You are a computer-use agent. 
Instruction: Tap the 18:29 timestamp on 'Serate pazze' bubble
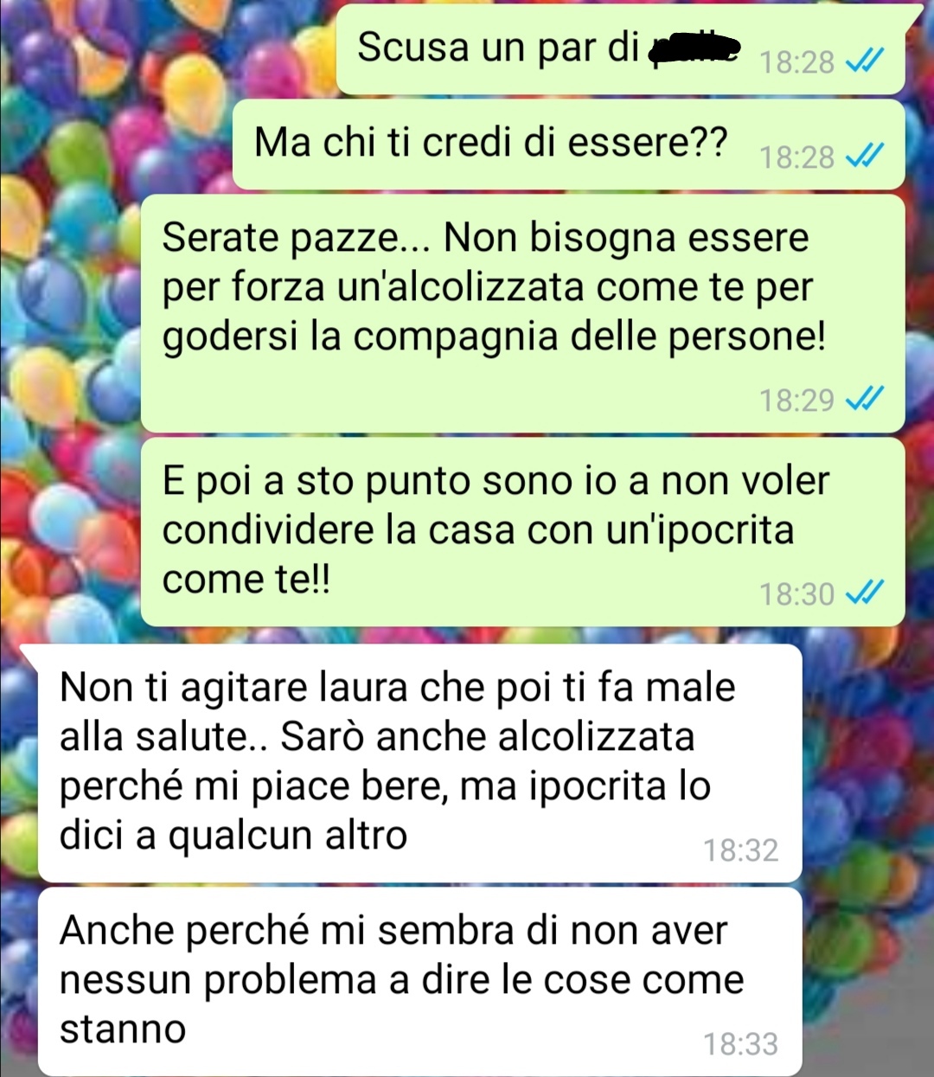coord(796,401)
